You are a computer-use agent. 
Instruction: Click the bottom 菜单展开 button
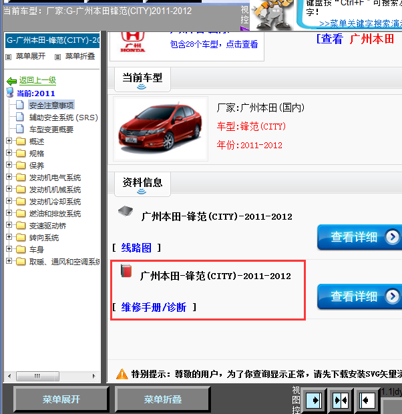click(61, 399)
